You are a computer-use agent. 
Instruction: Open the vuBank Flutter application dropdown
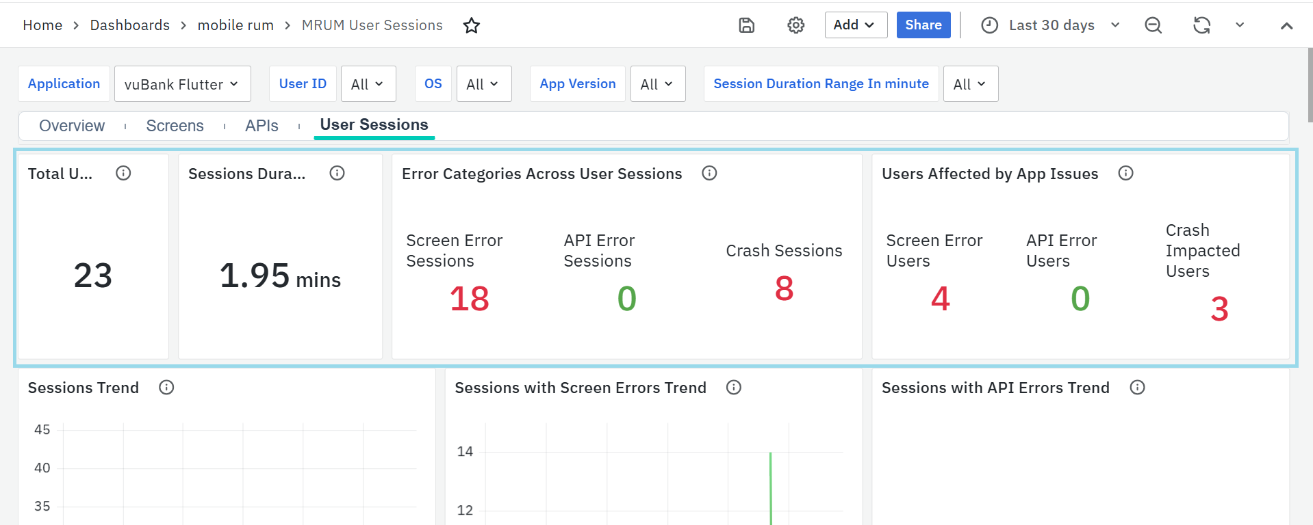[182, 84]
